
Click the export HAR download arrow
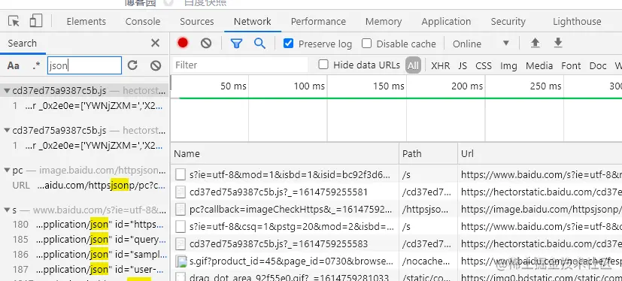tap(558, 43)
